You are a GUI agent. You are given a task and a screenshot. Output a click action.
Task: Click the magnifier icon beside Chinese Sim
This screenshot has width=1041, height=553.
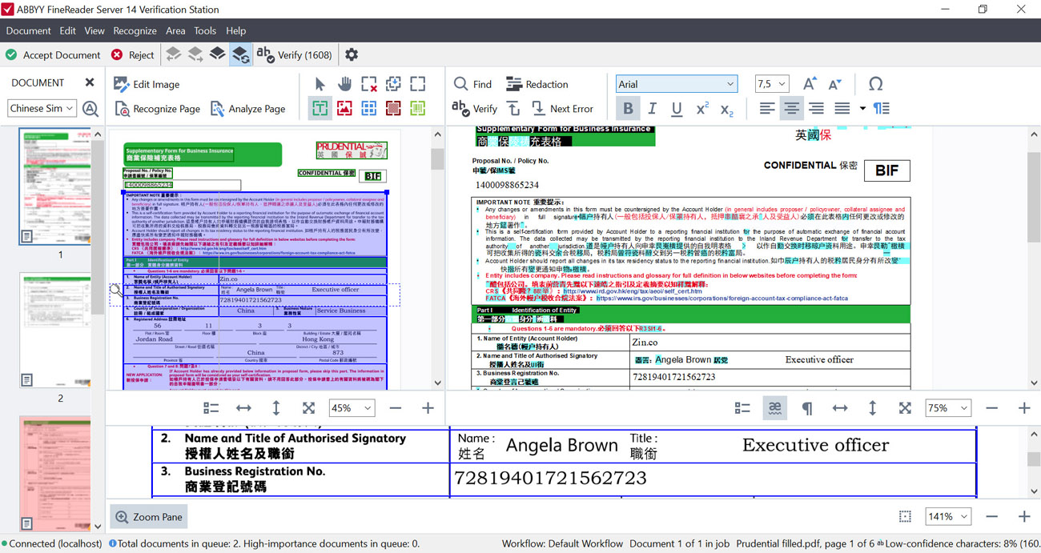pos(90,108)
